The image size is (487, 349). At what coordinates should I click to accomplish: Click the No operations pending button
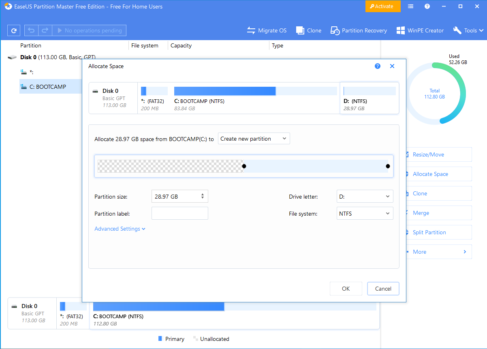click(89, 30)
